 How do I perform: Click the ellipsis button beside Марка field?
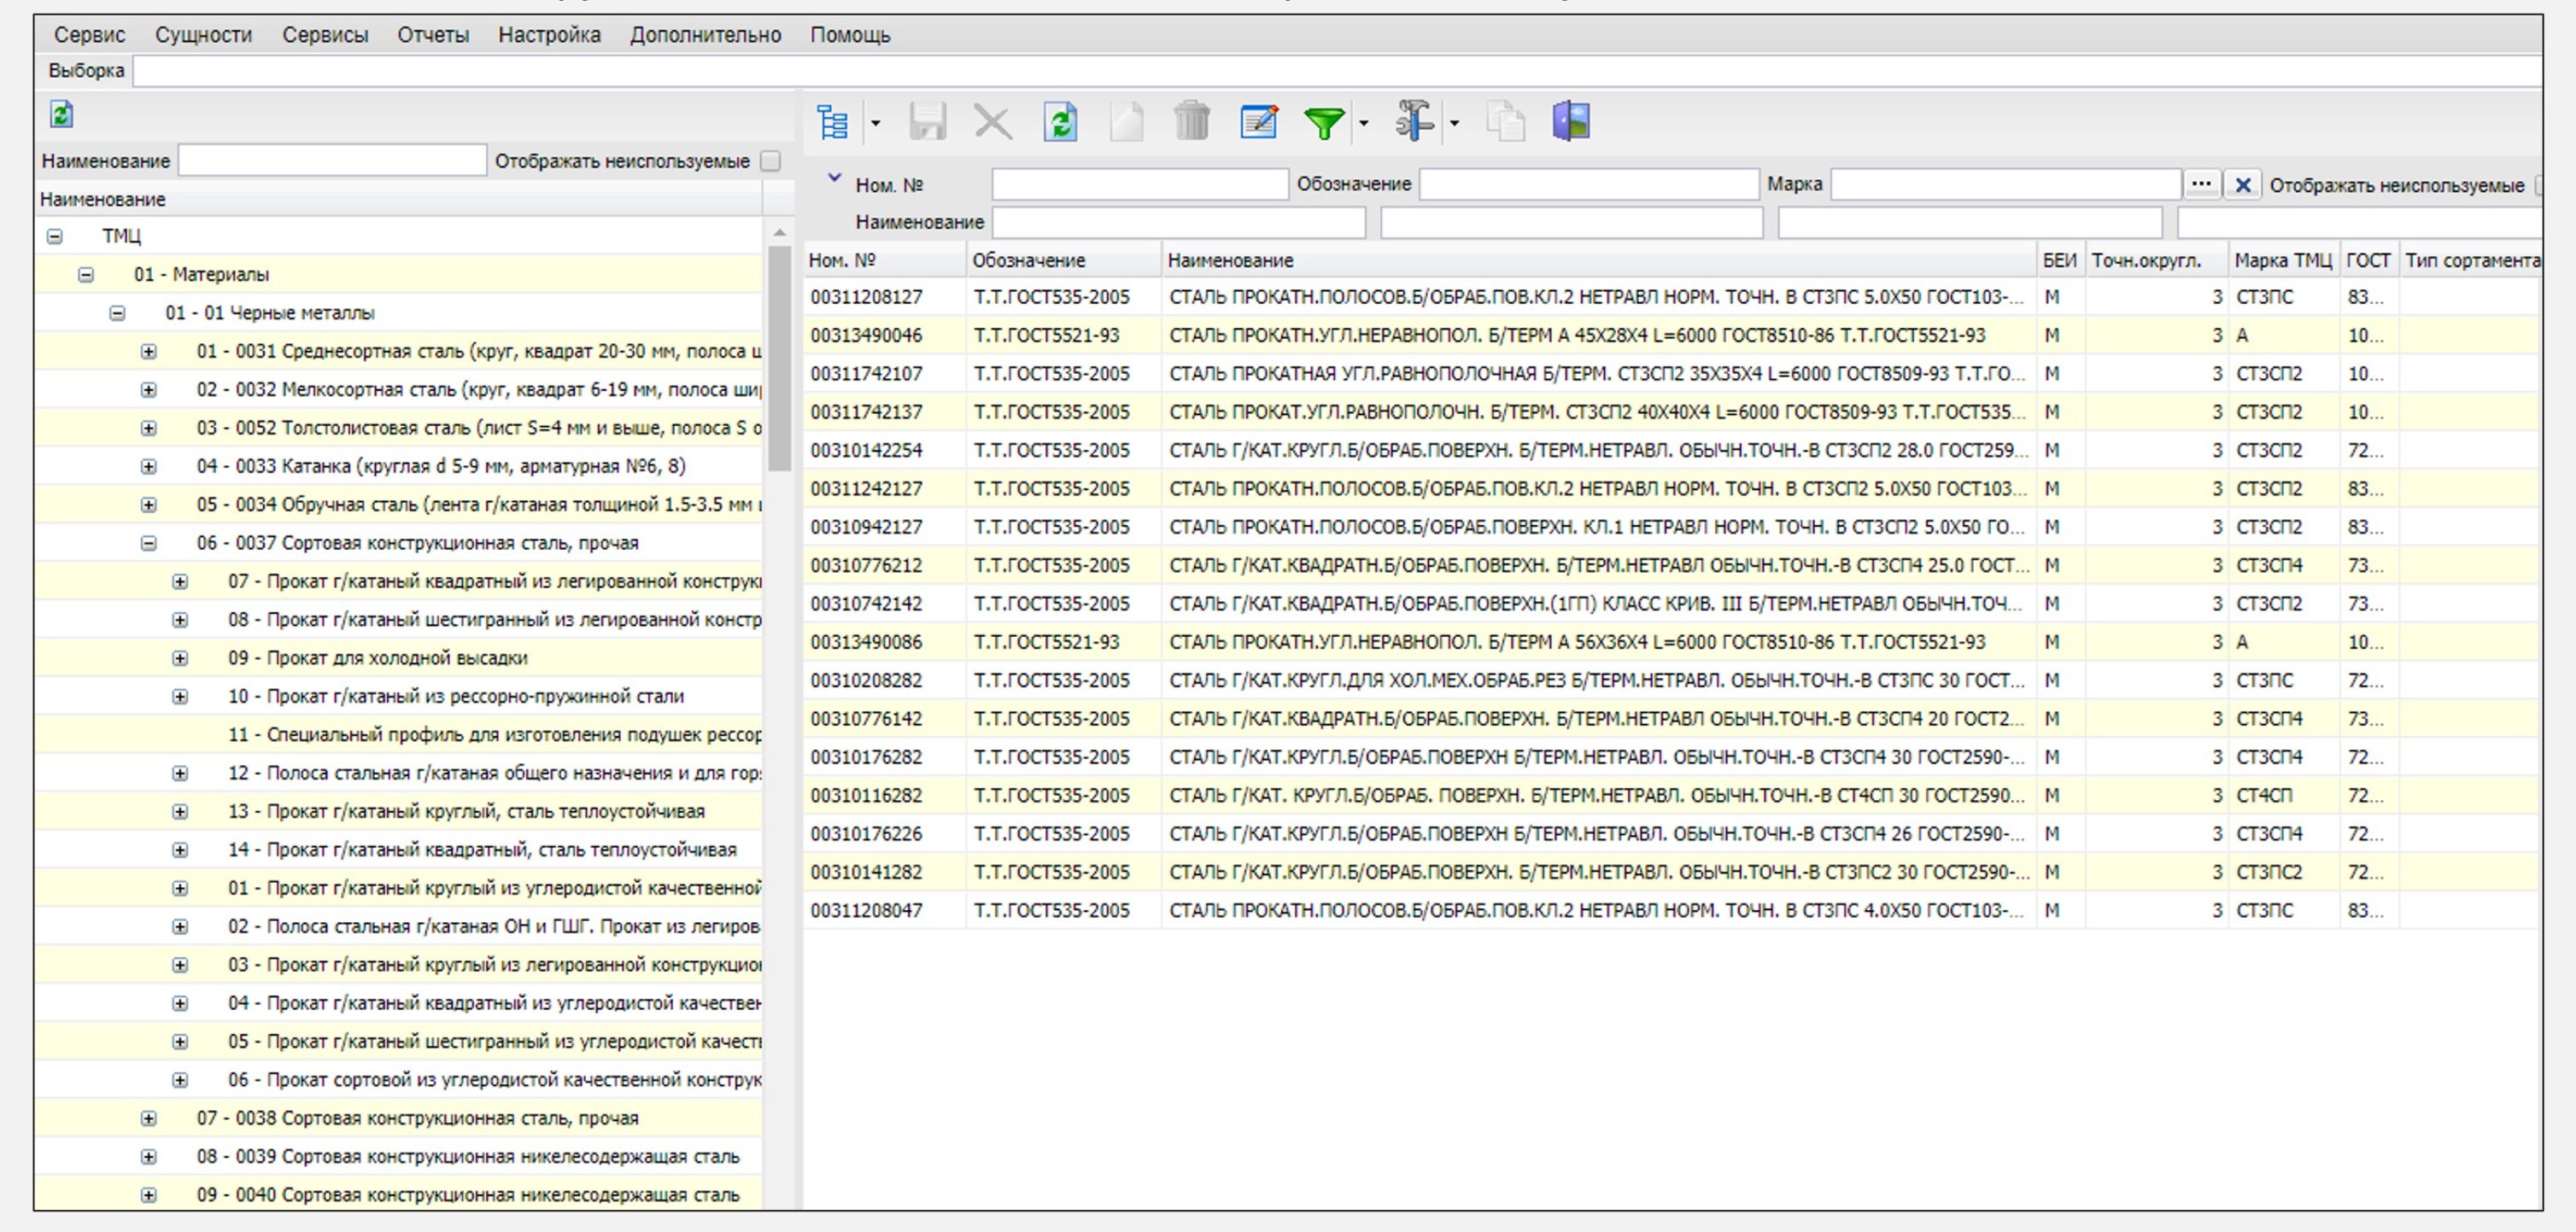(x=2201, y=184)
